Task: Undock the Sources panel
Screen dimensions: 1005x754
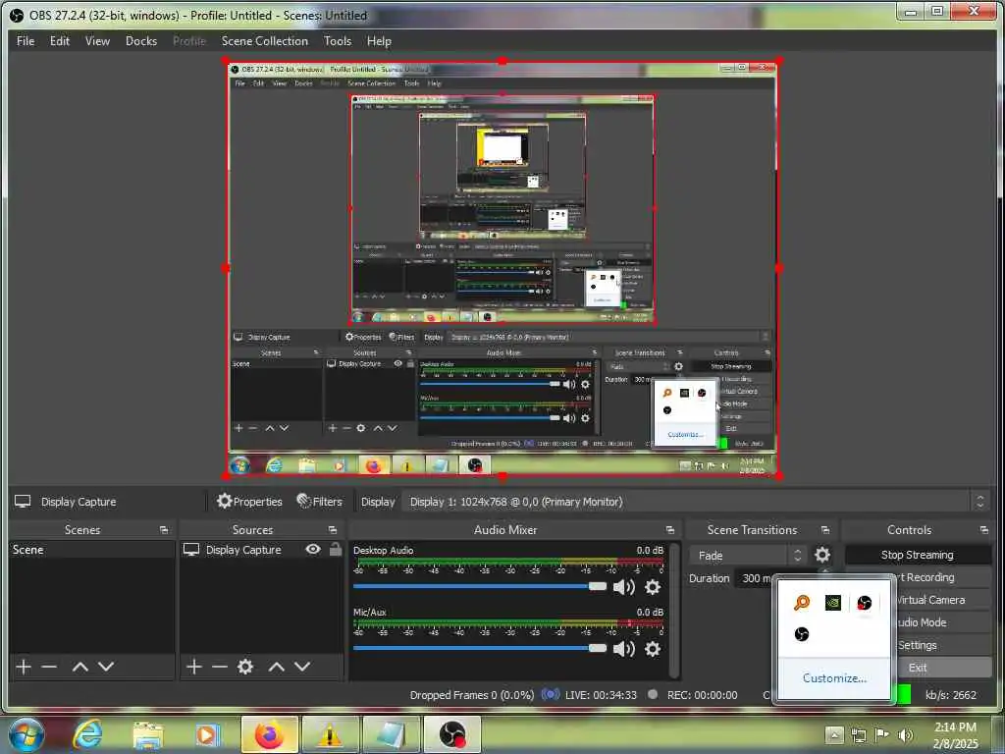Action: point(333,529)
